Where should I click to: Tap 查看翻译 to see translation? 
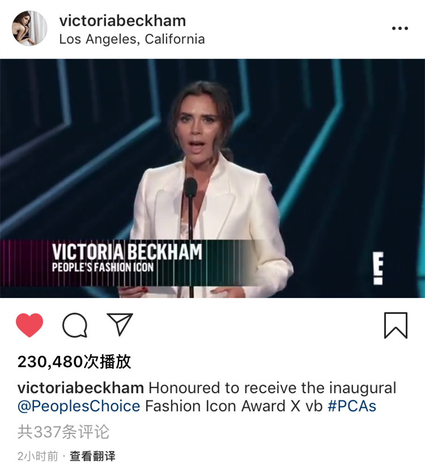(92, 456)
